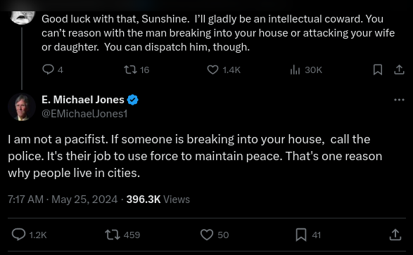The image size is (413, 255).
Task: Repost the pacifist tweet with 459 reposts
Action: coord(122,235)
